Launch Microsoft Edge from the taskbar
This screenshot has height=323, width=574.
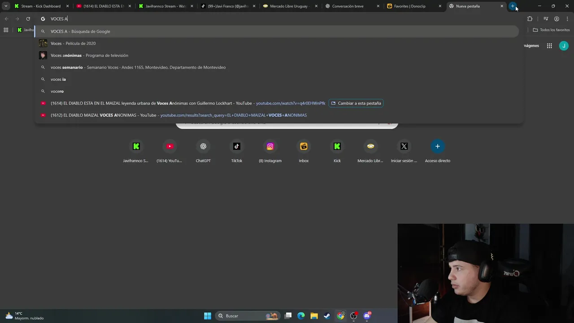pos(301,316)
